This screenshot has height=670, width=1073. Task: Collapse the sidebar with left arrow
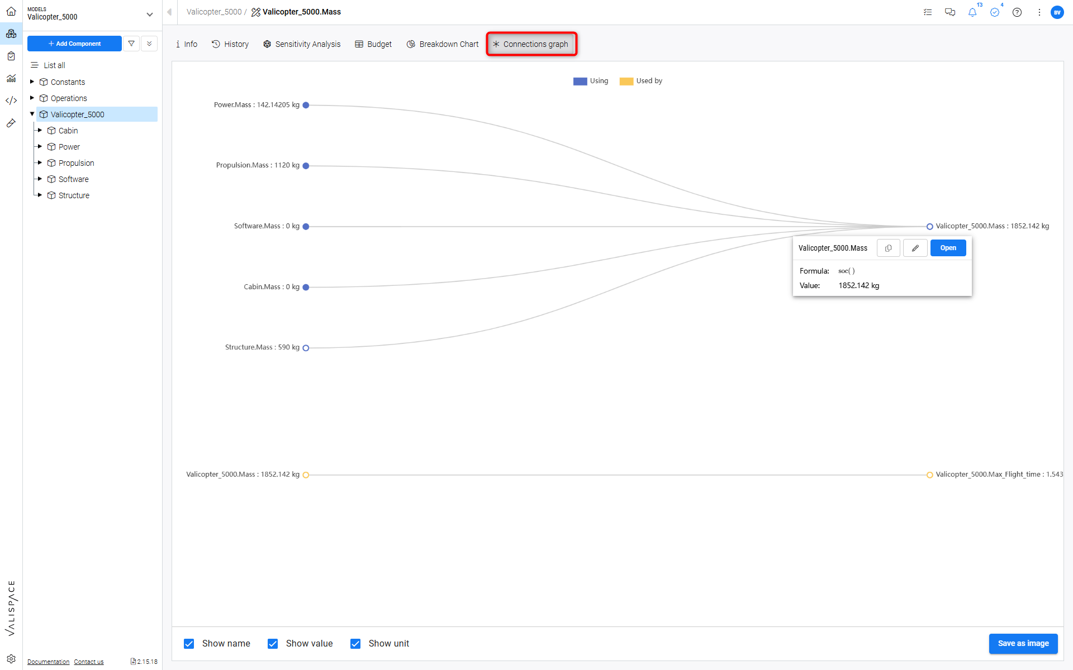pyautogui.click(x=169, y=12)
